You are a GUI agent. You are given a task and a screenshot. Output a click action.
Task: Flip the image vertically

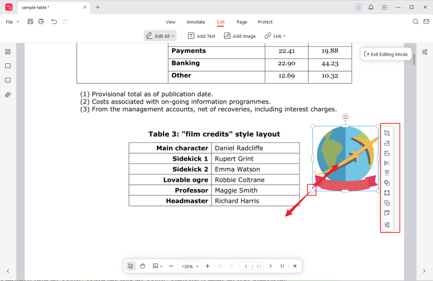(387, 172)
